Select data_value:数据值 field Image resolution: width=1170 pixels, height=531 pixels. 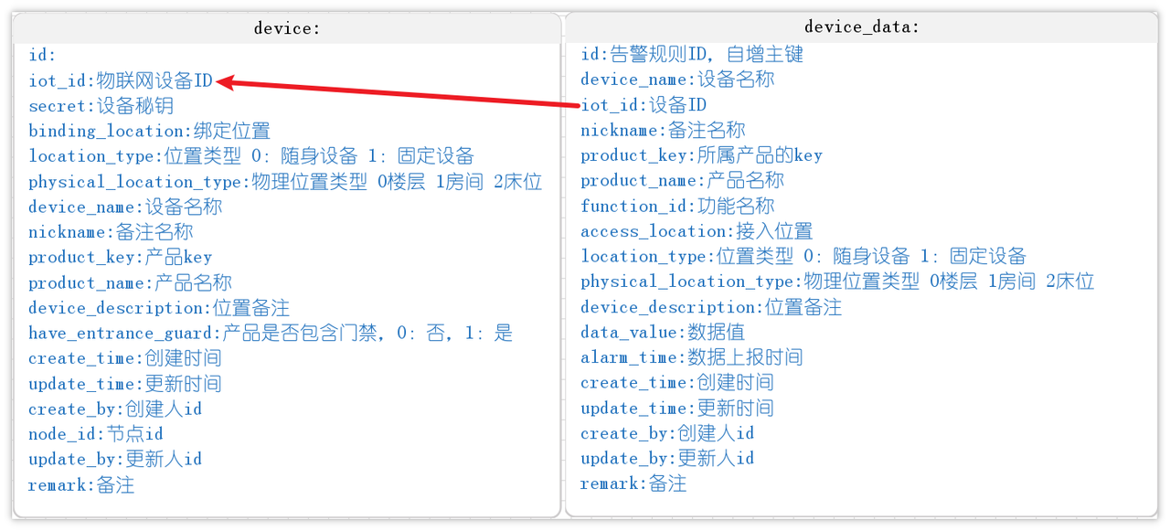[663, 333]
